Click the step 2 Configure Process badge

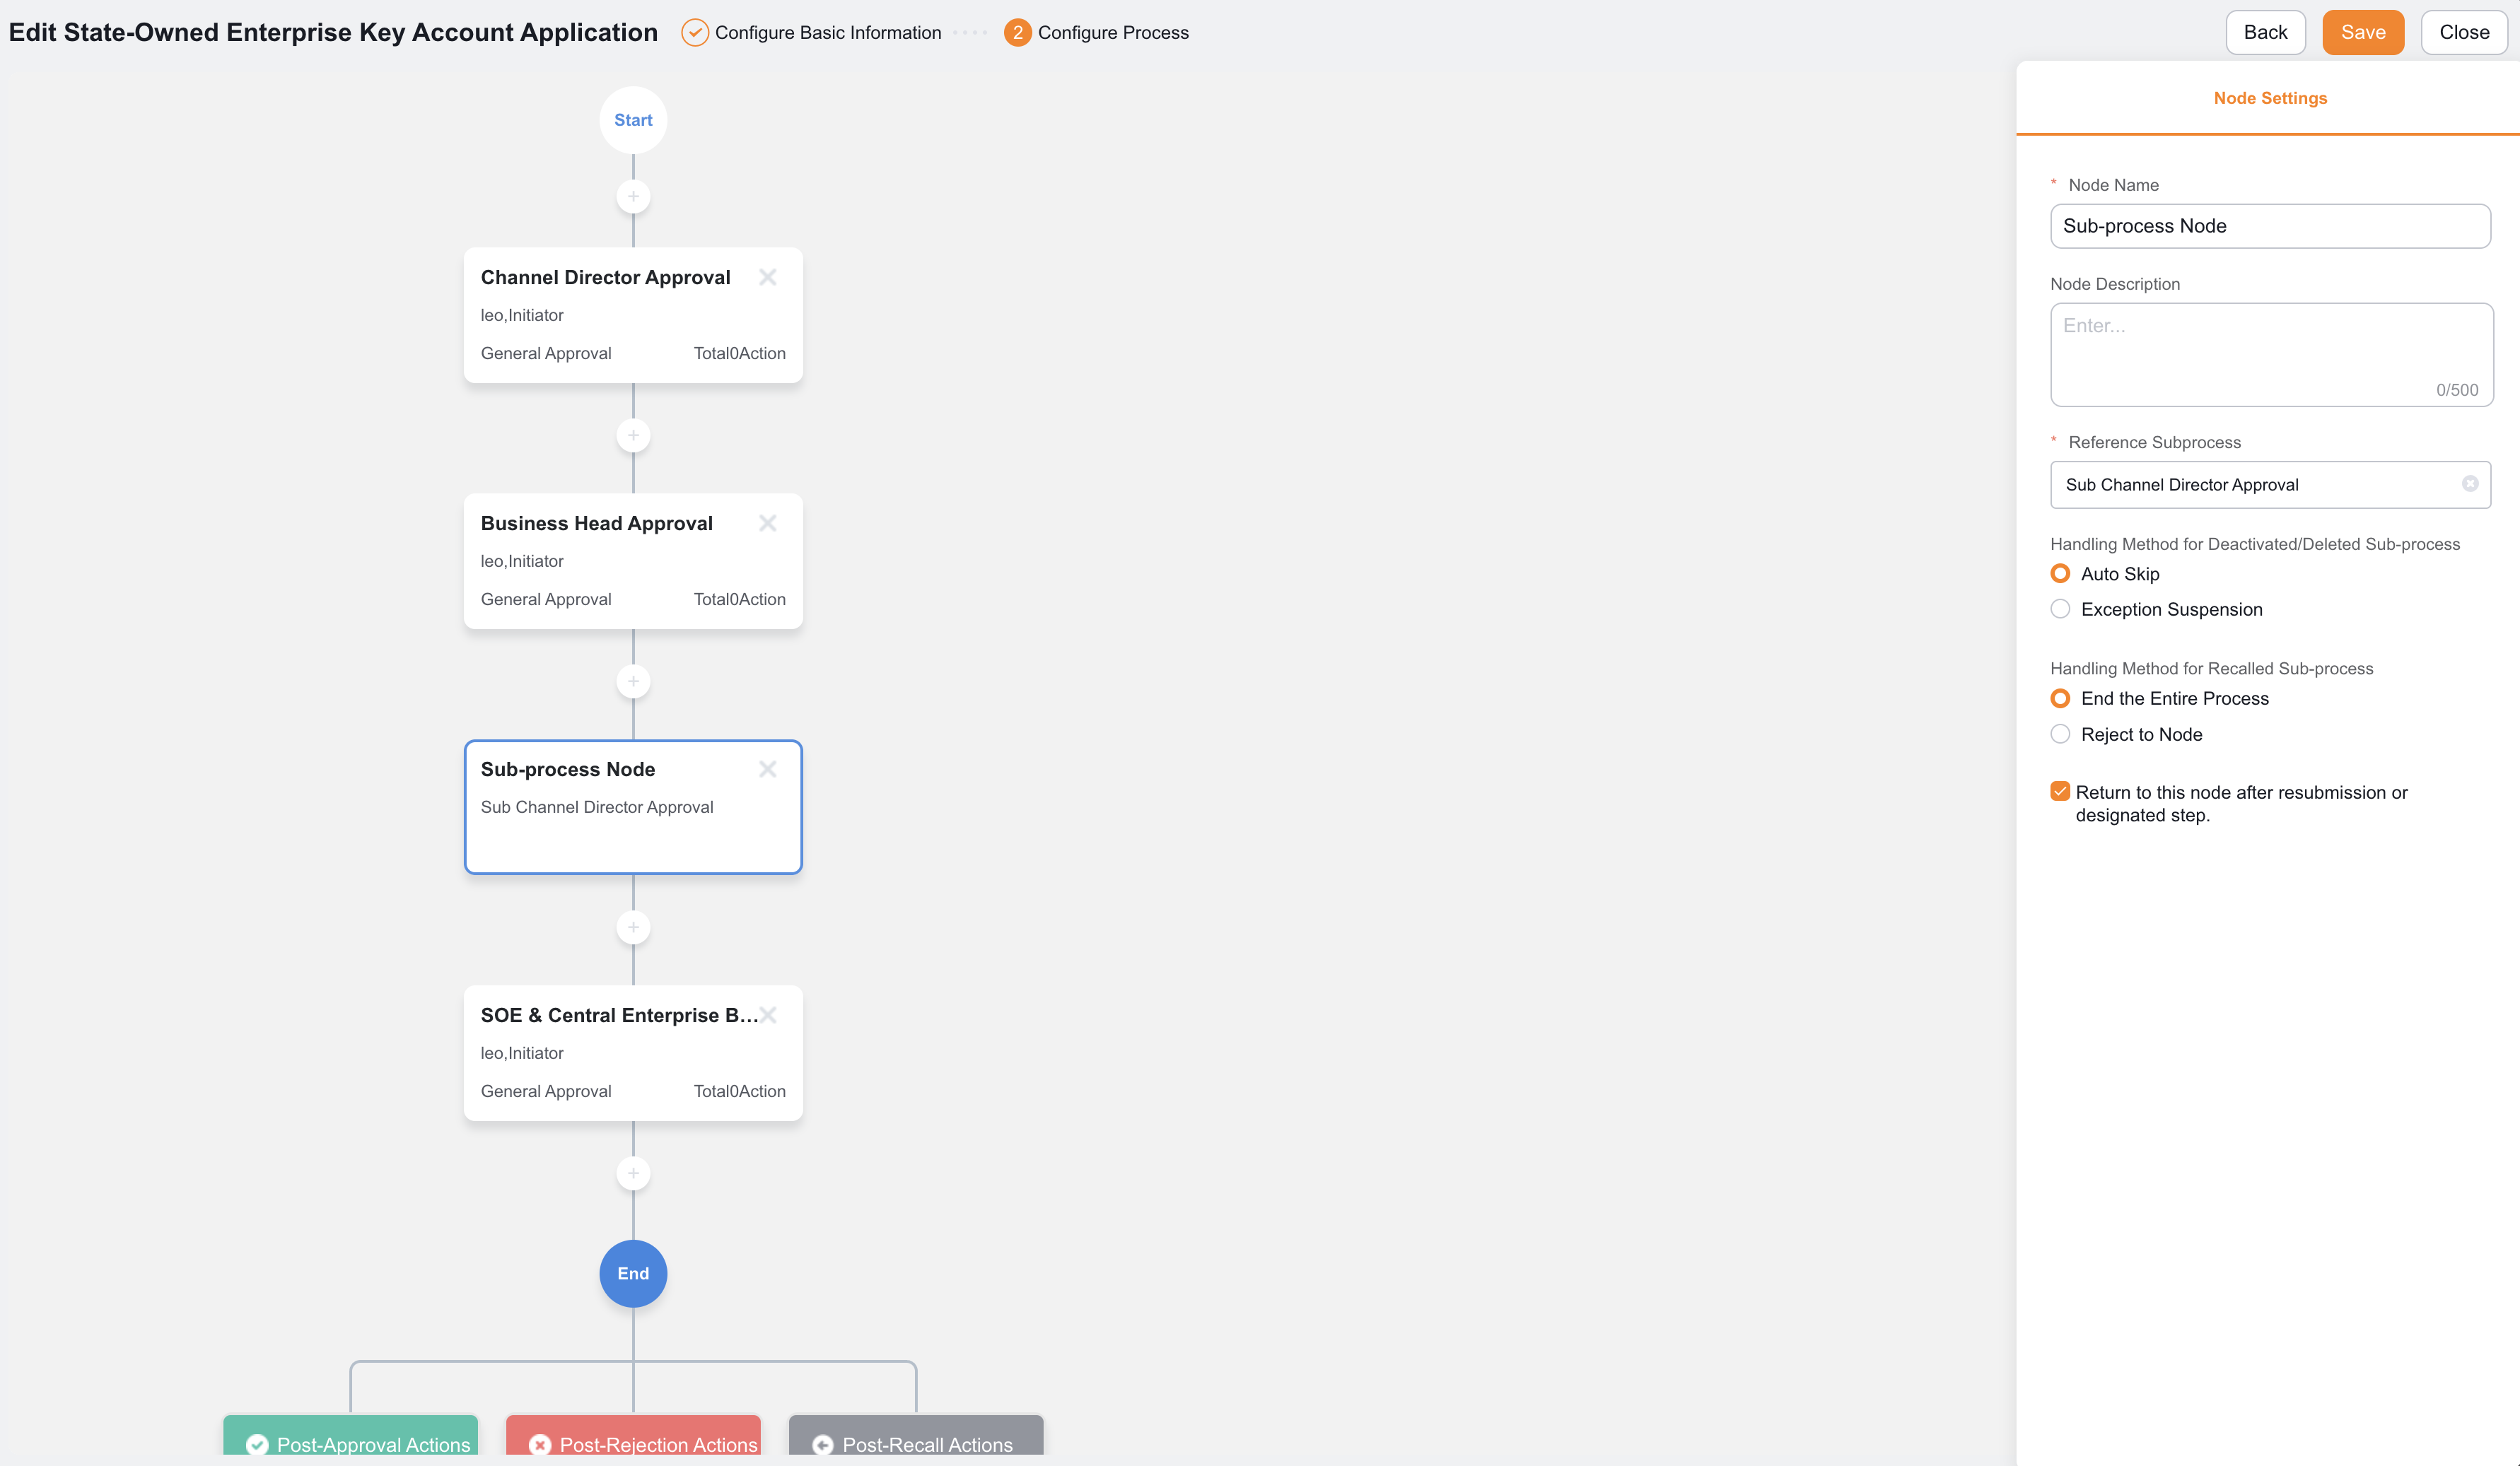(1017, 32)
